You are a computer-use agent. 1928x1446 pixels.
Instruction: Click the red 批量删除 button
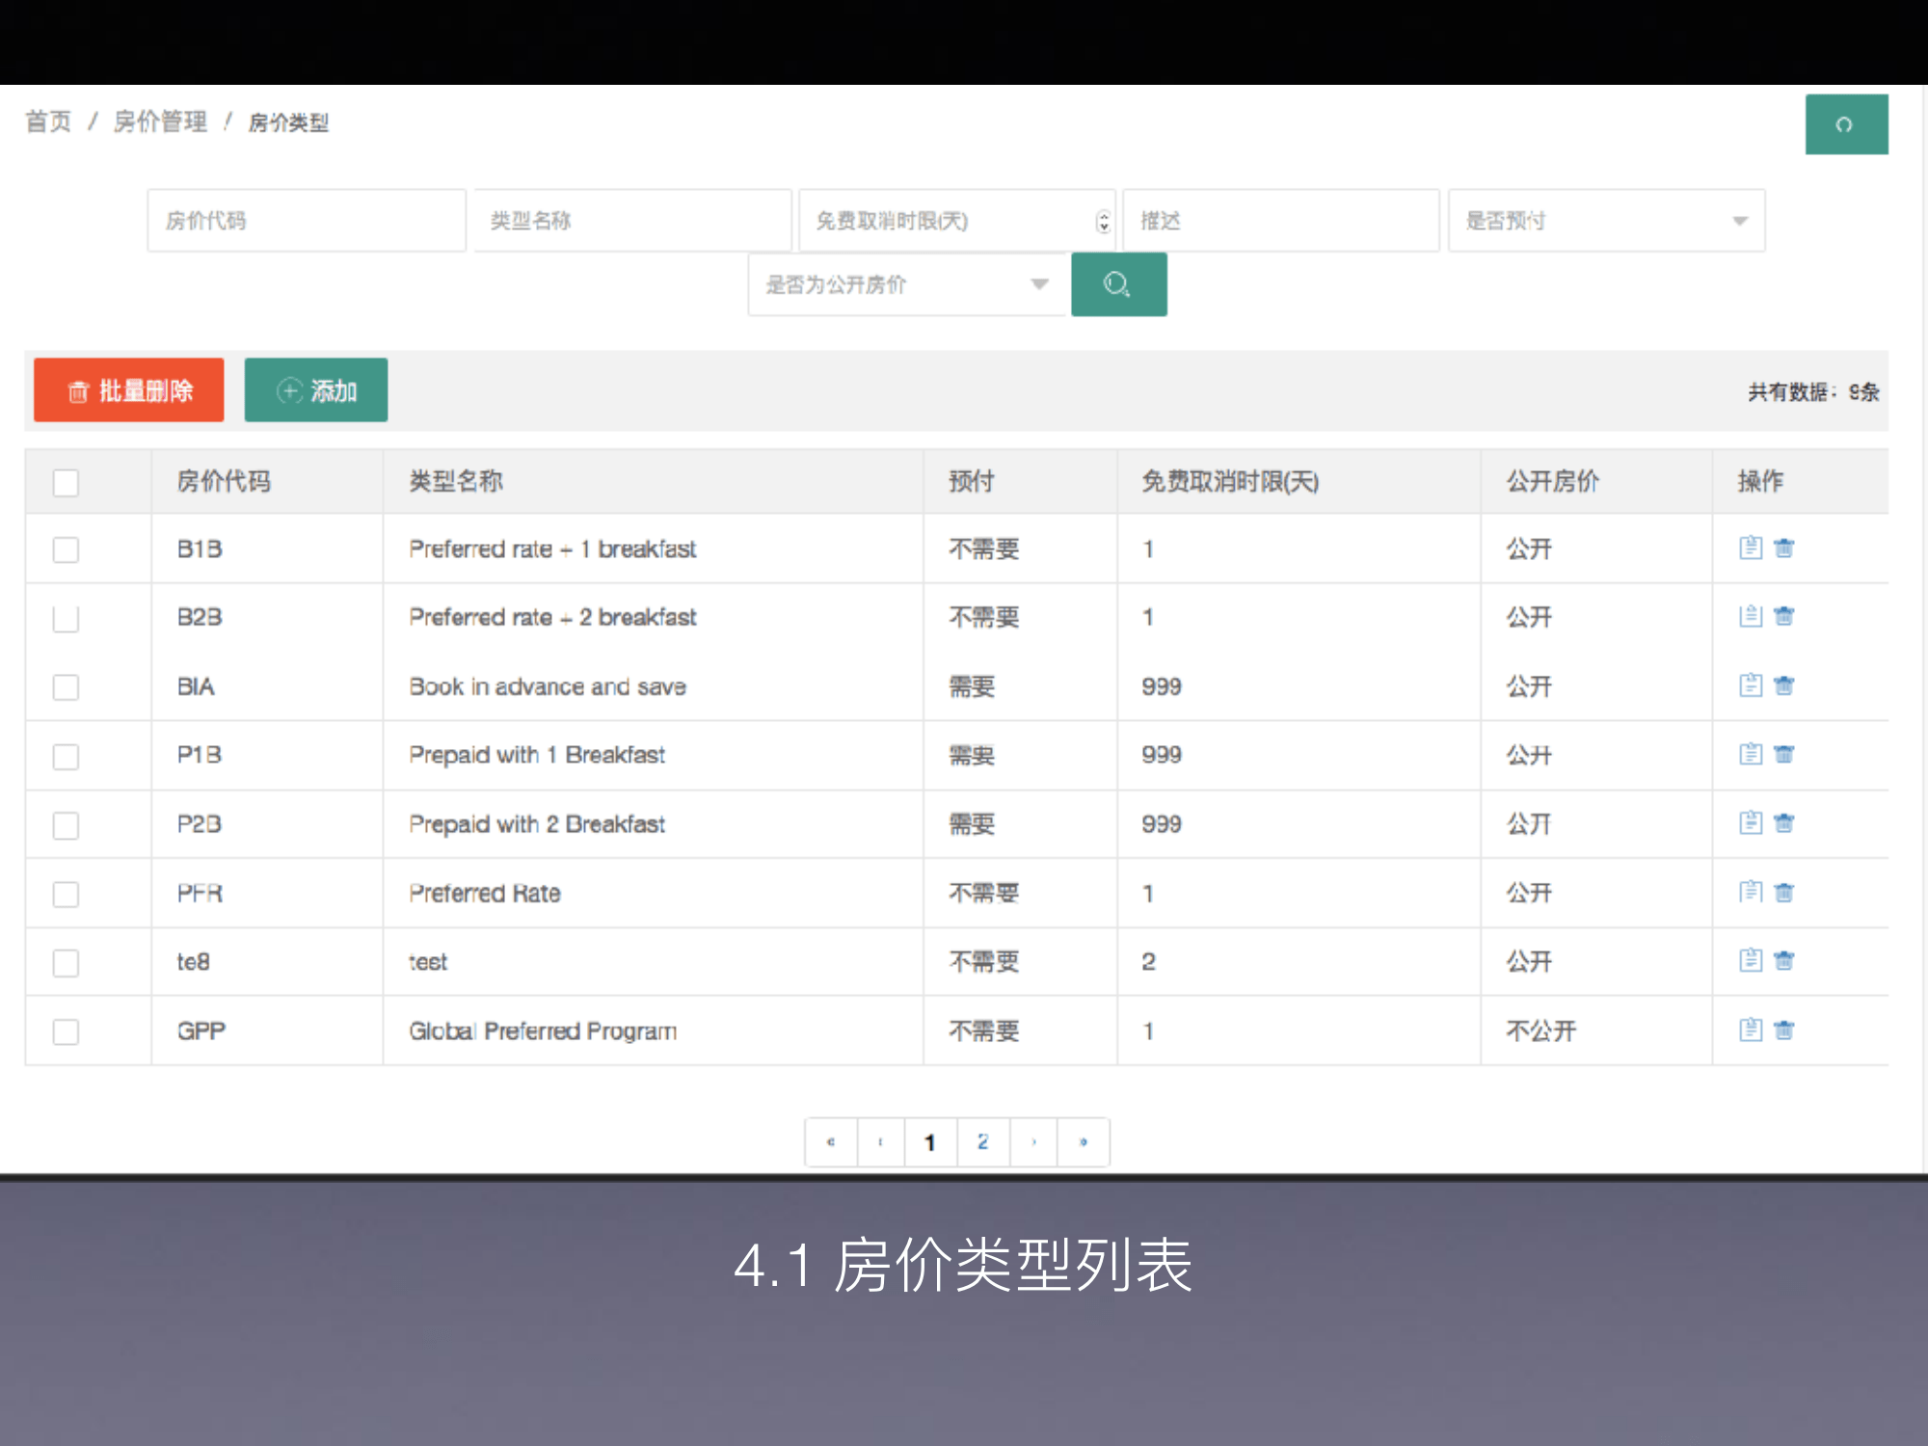(x=129, y=390)
